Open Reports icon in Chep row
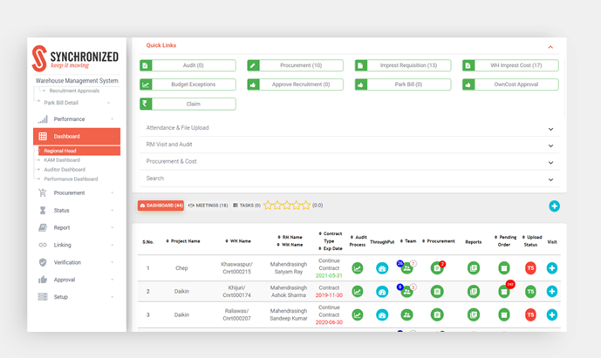 click(474, 268)
